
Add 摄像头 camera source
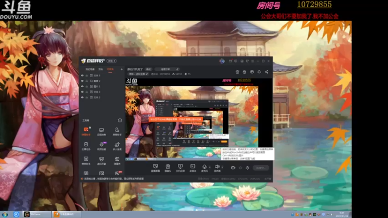(168, 168)
